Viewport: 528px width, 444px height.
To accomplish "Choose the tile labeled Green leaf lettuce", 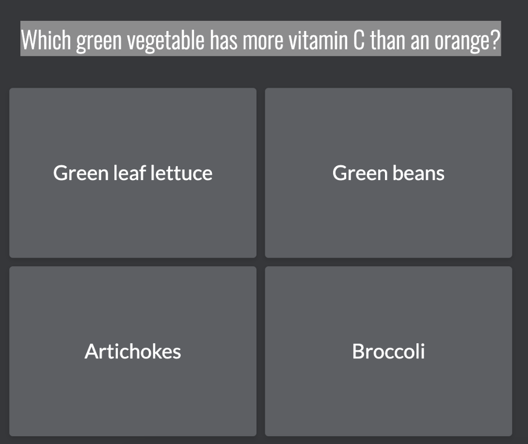I will (x=133, y=173).
